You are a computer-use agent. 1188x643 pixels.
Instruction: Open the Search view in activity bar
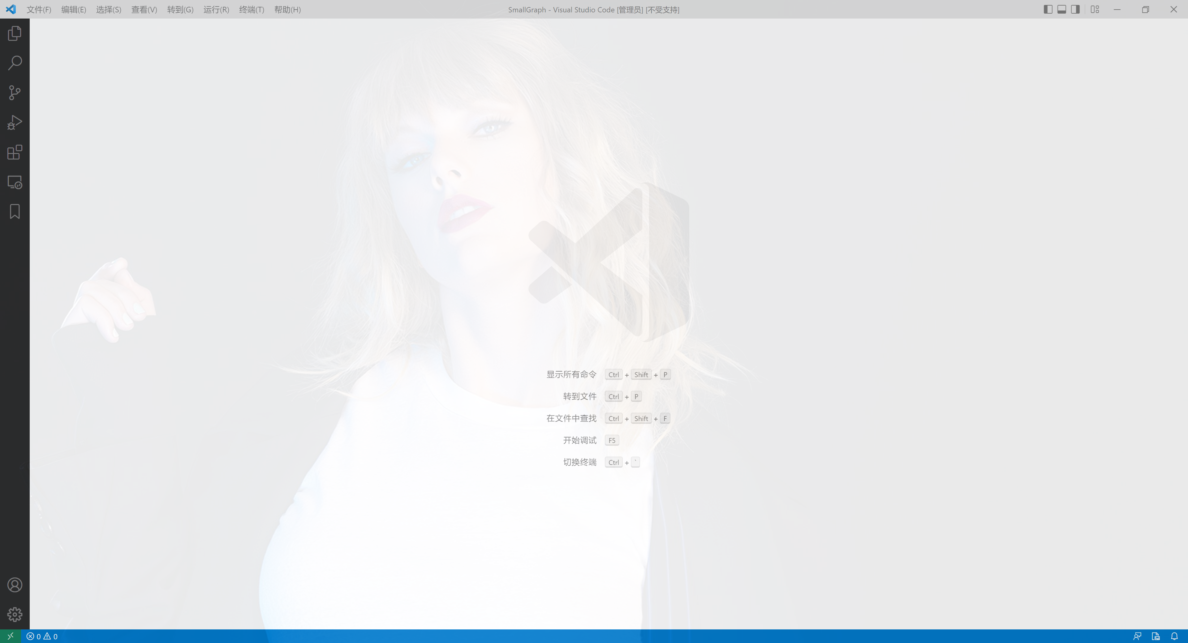(x=15, y=63)
